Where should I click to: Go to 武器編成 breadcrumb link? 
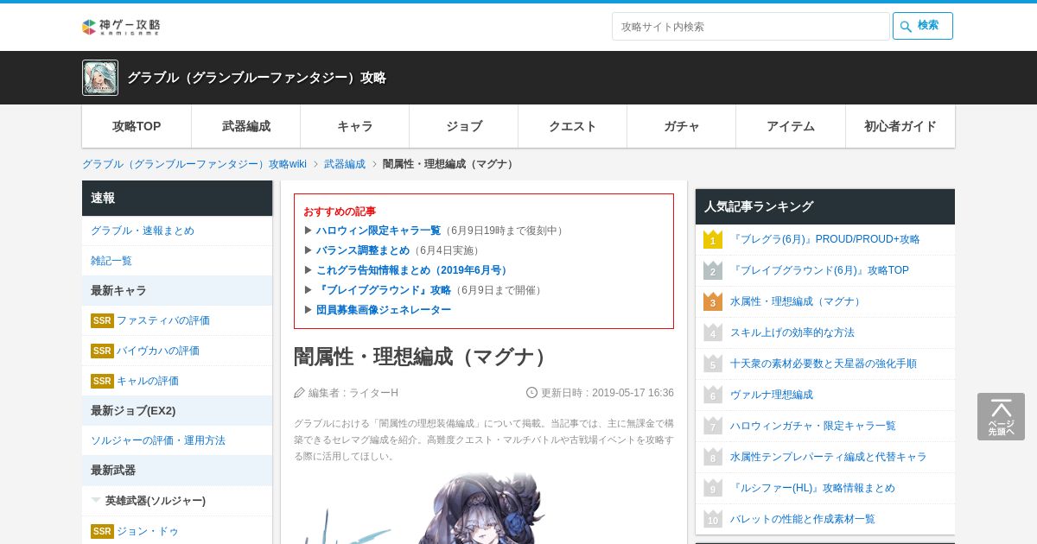(x=345, y=164)
